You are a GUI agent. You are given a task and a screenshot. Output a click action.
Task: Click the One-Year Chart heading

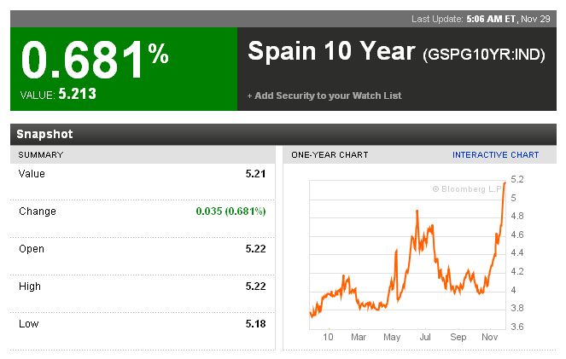pos(330,154)
